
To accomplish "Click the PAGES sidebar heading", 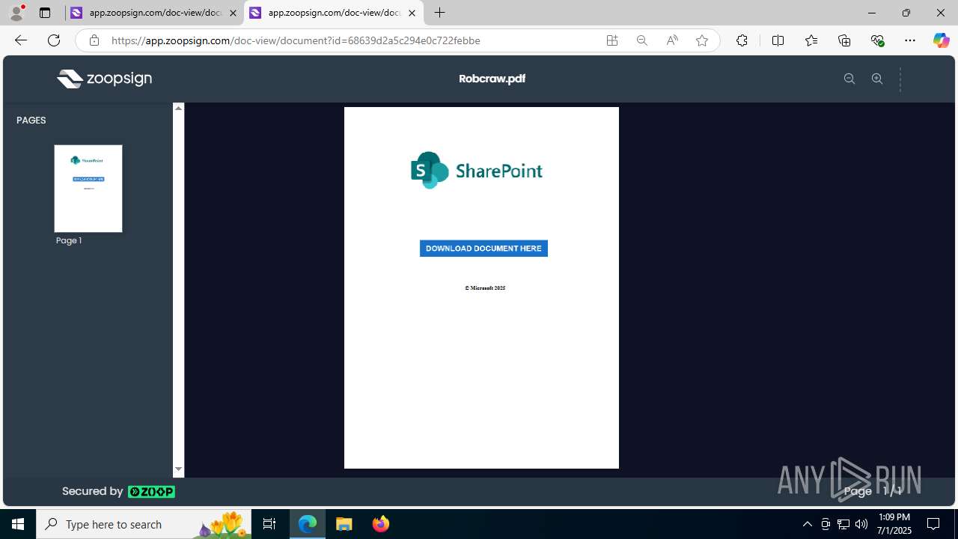I will pos(31,121).
